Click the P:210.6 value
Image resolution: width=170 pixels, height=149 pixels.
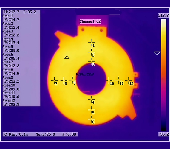pyautogui.click(x=12, y=97)
